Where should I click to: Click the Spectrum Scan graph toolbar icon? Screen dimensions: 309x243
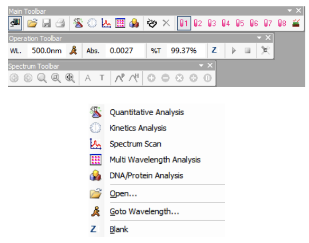(106, 23)
